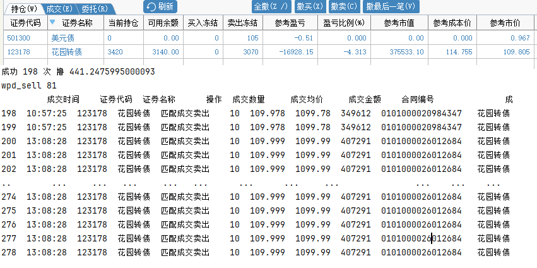This screenshot has height=268, width=537.
Task: Click the 参考盈亏 column header
Action: click(x=290, y=23)
